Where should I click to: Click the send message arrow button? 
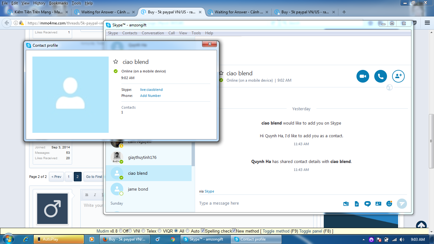[402, 204]
